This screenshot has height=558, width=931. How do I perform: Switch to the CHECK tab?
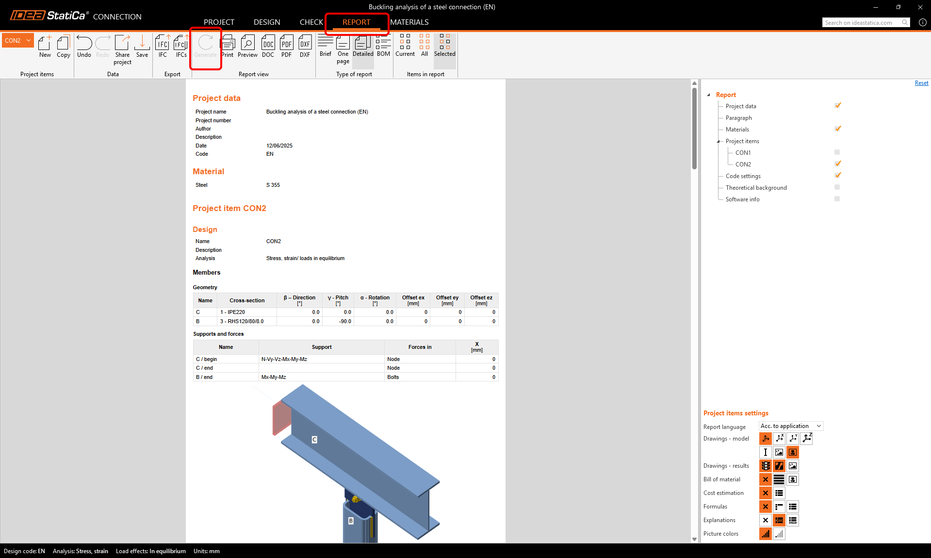(x=311, y=22)
